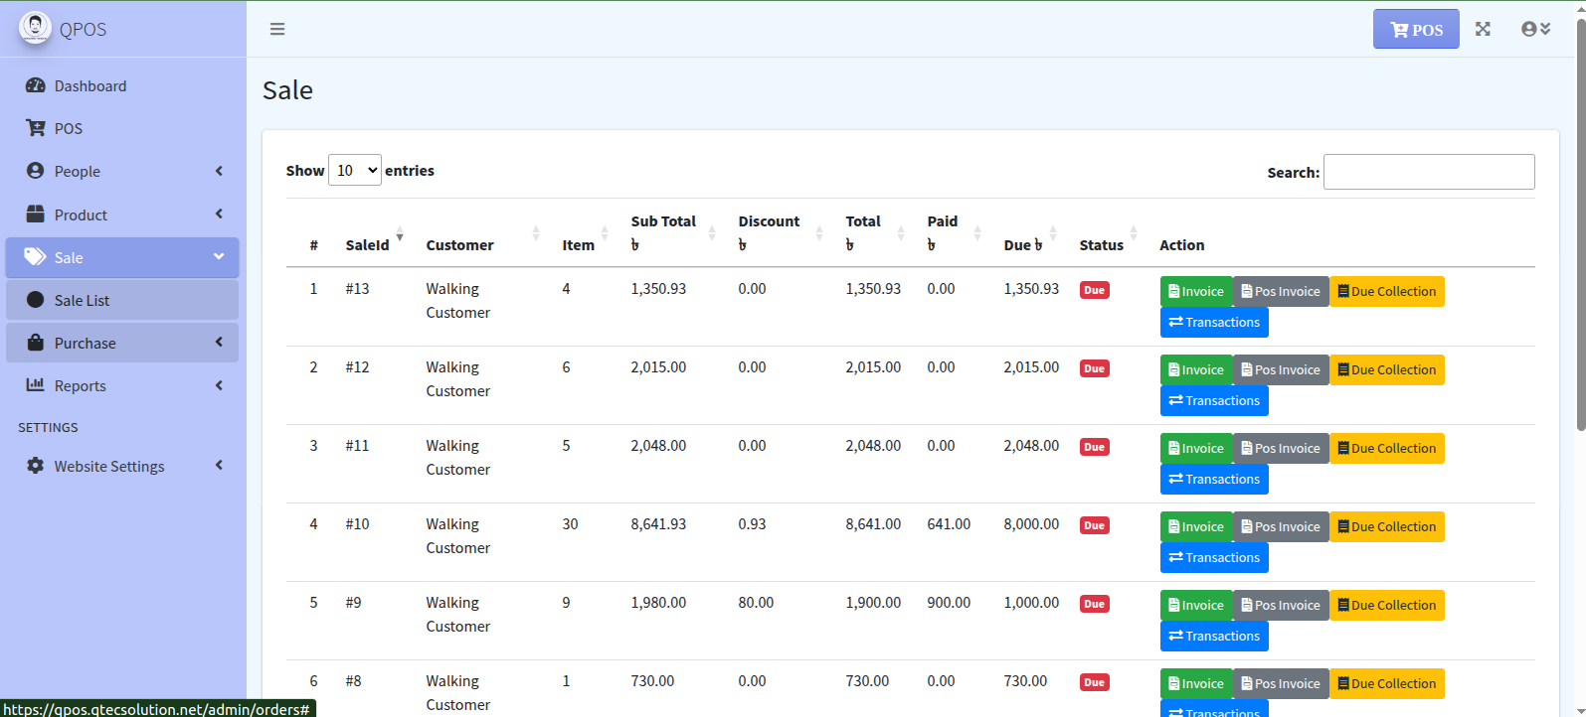The image size is (1586, 717).
Task: Open Invoice for sale #8
Action: tap(1196, 684)
